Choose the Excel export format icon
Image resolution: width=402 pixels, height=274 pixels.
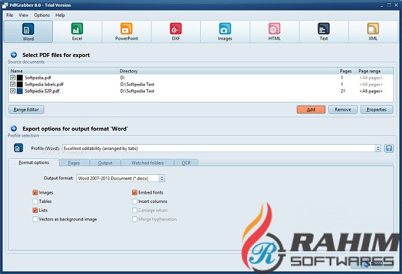[x=77, y=31]
